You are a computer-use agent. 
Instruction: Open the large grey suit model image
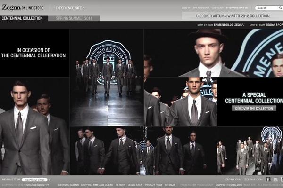click(x=34, y=126)
